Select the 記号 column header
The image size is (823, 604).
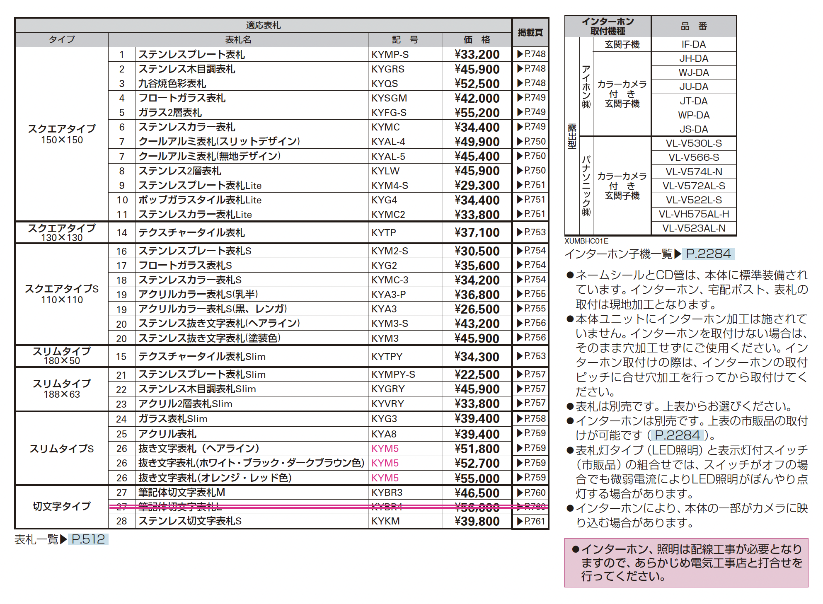pyautogui.click(x=405, y=40)
